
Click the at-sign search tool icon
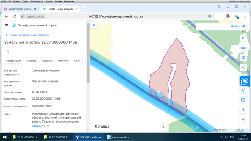[x=243, y=110]
